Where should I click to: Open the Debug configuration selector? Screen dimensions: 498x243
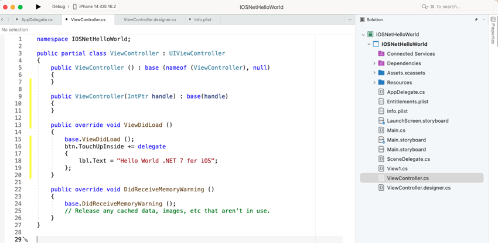pyautogui.click(x=59, y=6)
